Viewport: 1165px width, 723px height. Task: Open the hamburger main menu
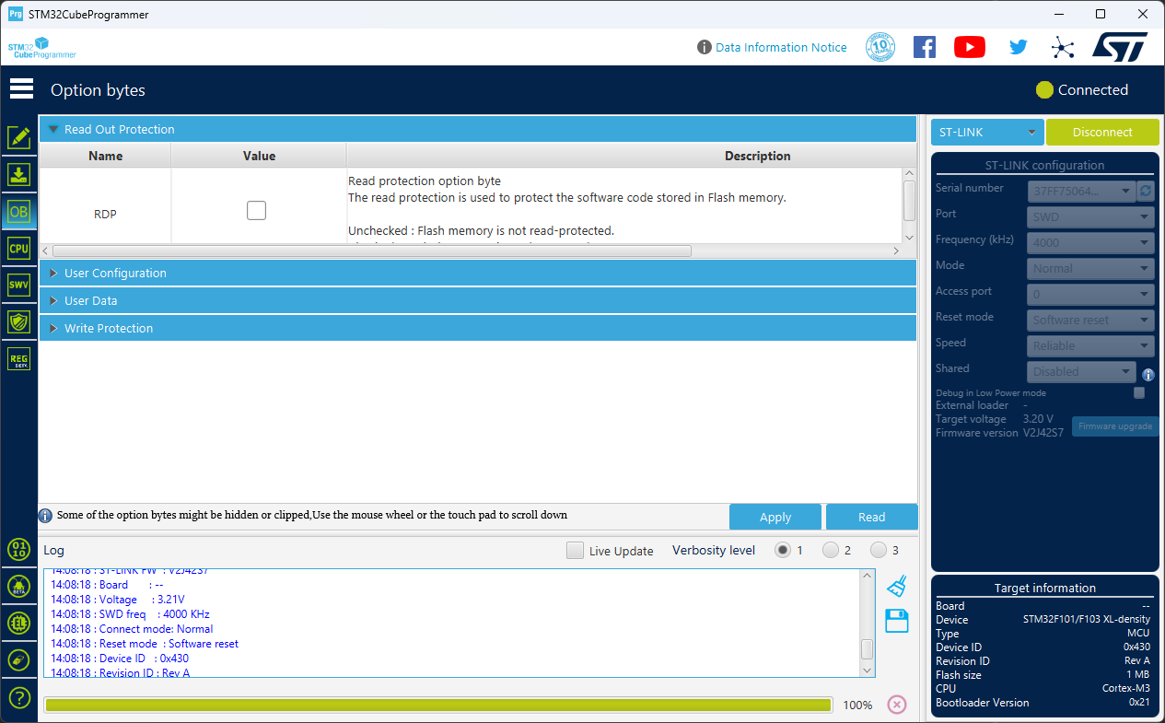(21, 89)
